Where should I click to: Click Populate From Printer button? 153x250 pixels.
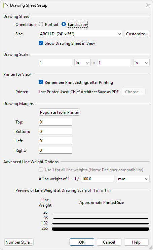60,112
